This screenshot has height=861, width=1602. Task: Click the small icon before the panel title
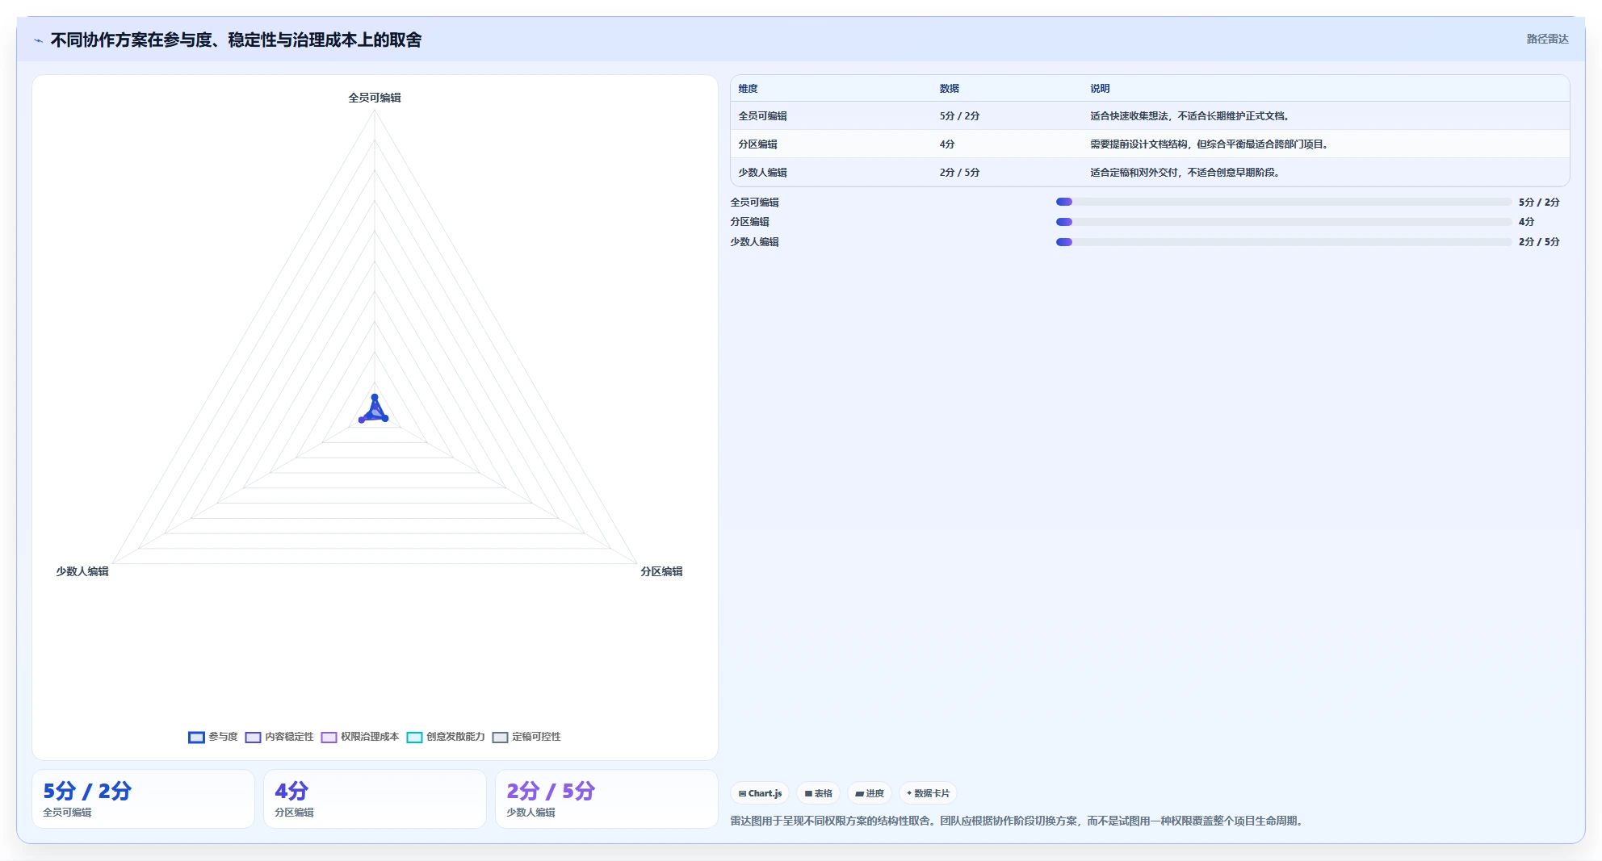click(38, 40)
